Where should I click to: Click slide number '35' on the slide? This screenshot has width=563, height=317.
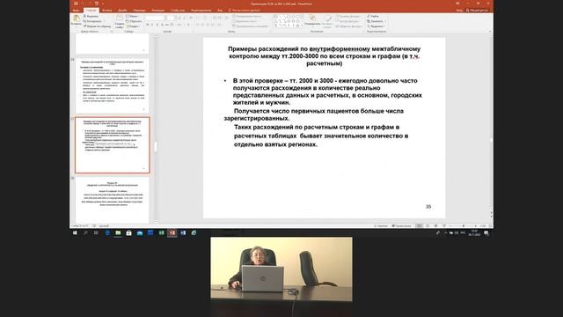point(428,207)
